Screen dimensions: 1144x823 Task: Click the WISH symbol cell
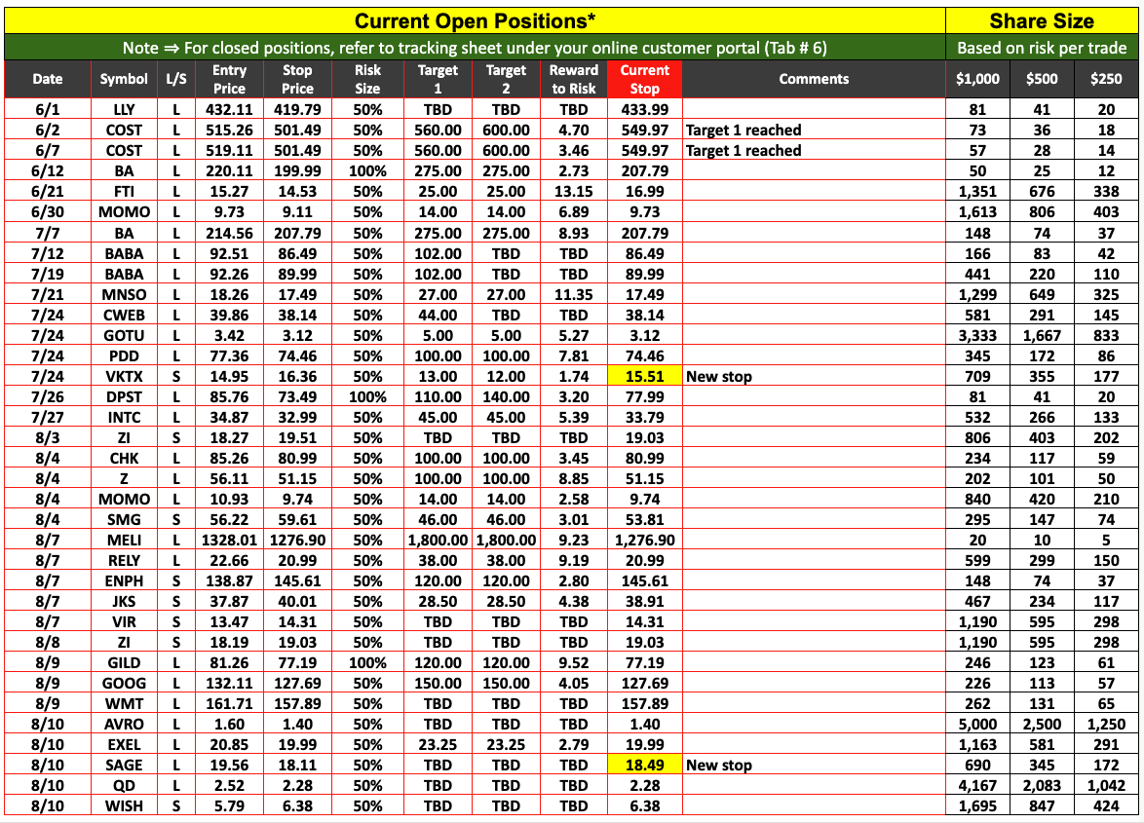click(124, 805)
